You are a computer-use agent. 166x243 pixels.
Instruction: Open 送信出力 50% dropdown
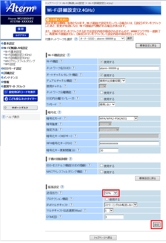[x=111, y=193]
